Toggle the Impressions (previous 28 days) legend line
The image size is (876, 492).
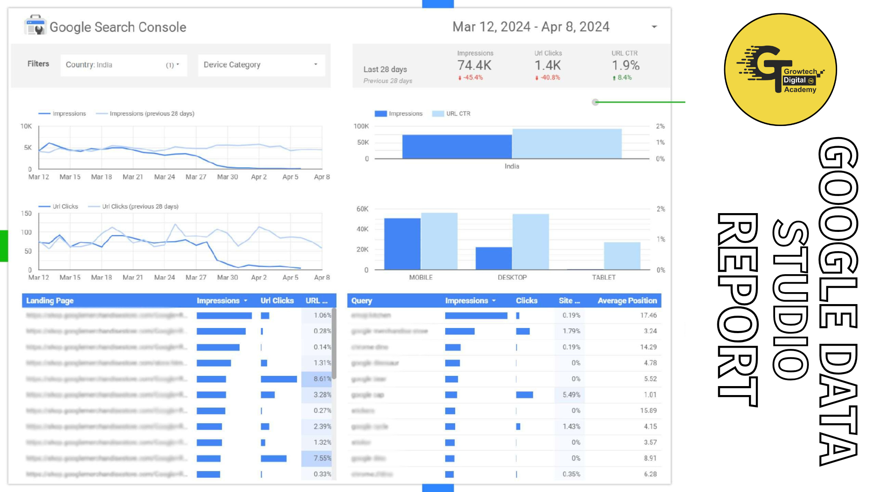click(102, 114)
